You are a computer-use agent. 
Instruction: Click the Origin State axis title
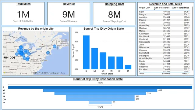pos(107,74)
